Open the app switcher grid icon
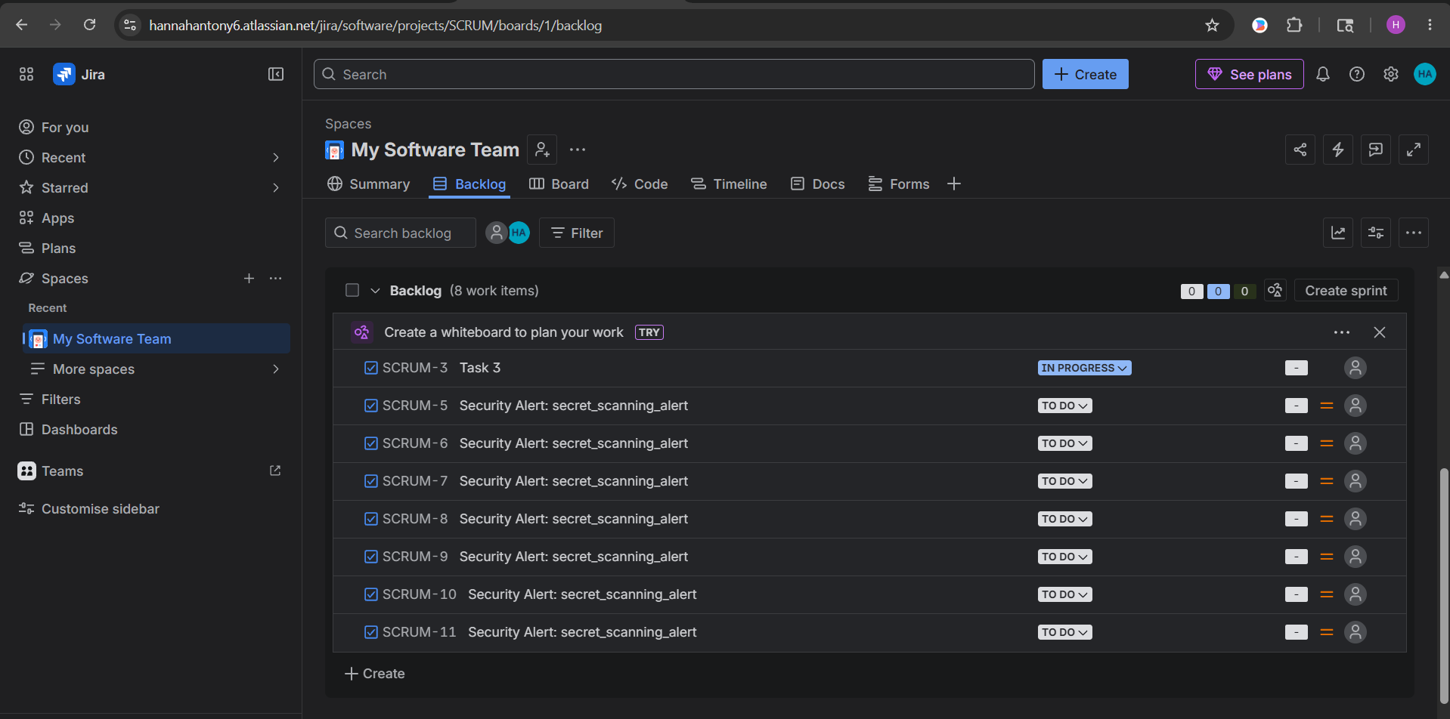The width and height of the screenshot is (1450, 719). [26, 74]
